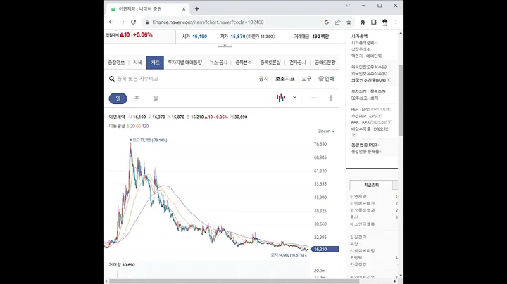The width and height of the screenshot is (507, 284).
Task: Click the current price 16,210 label on axis
Action: [325, 249]
